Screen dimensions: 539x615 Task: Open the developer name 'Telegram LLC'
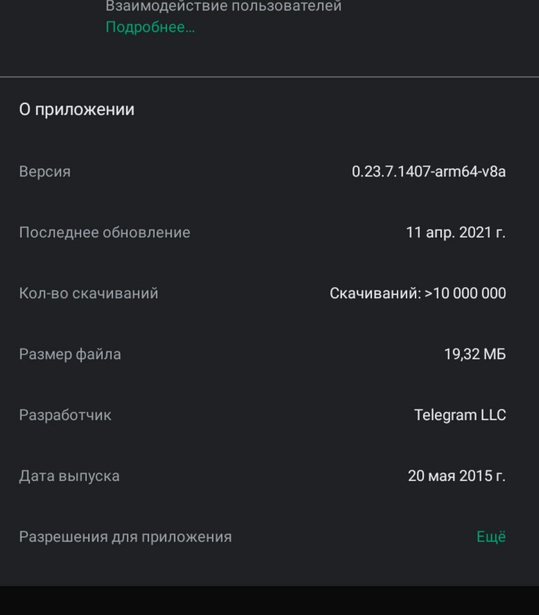460,415
